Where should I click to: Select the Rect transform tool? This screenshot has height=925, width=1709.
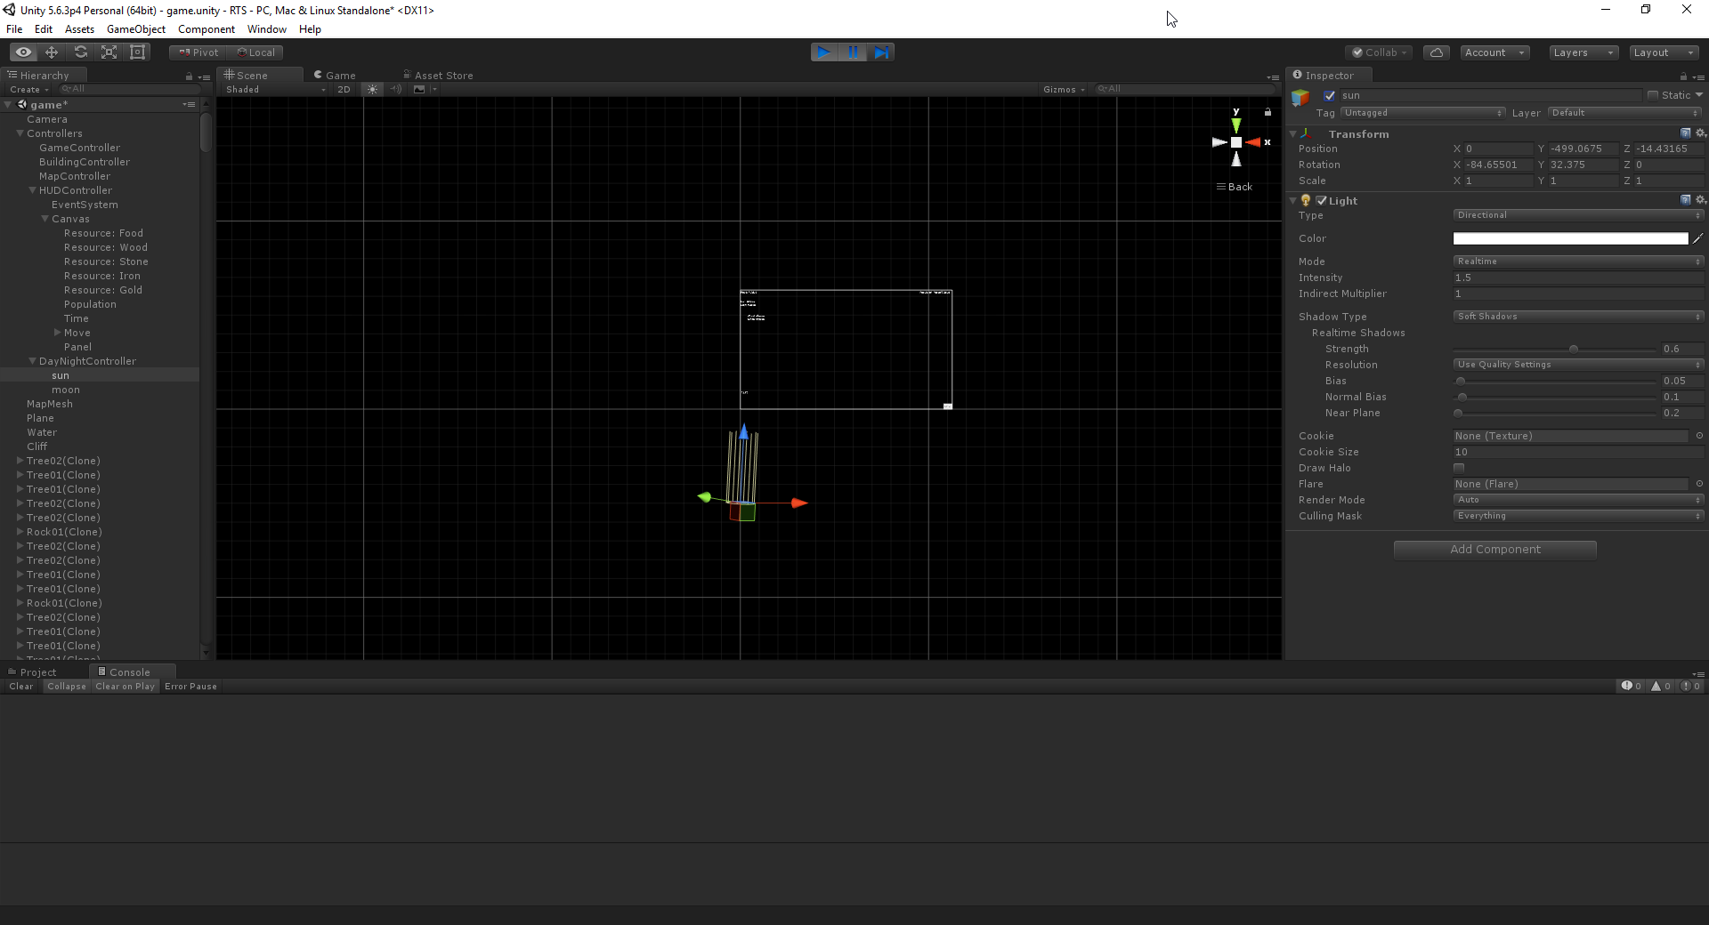pyautogui.click(x=137, y=52)
